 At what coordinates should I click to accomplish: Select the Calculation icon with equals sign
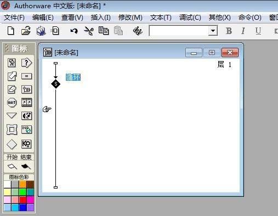coord(27,76)
